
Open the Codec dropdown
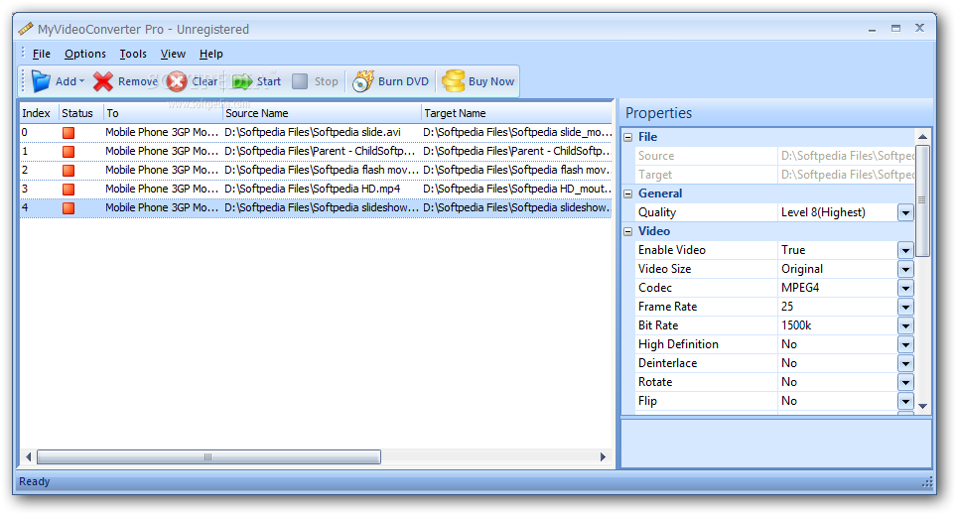click(905, 288)
